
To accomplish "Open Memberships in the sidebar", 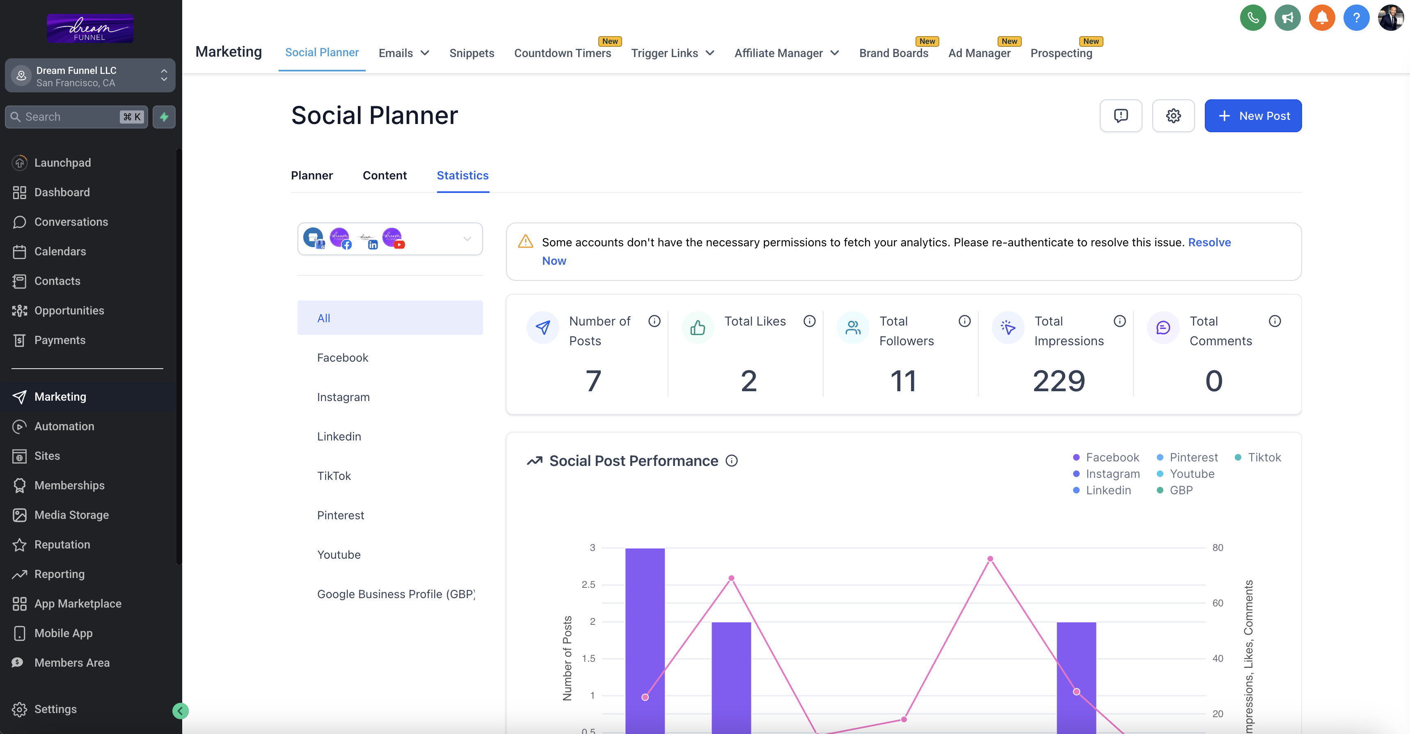I will [69, 485].
